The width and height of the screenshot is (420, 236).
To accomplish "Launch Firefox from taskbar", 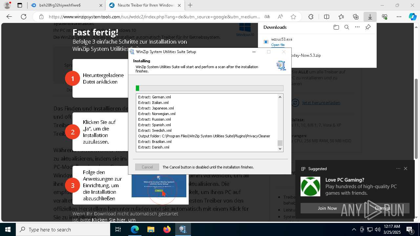I will tap(167, 229).
